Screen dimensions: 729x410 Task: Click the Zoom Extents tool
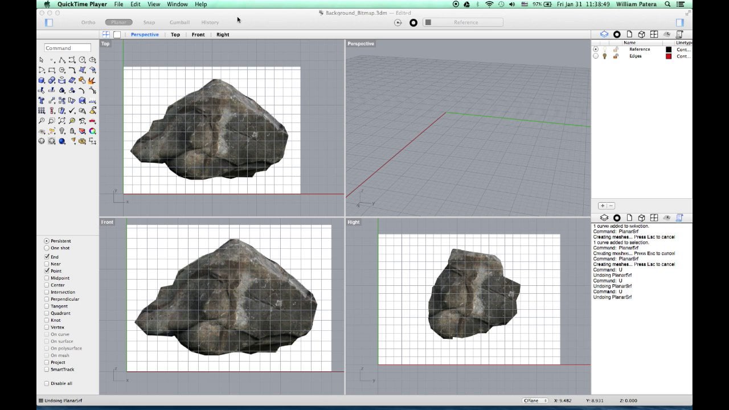click(62, 121)
